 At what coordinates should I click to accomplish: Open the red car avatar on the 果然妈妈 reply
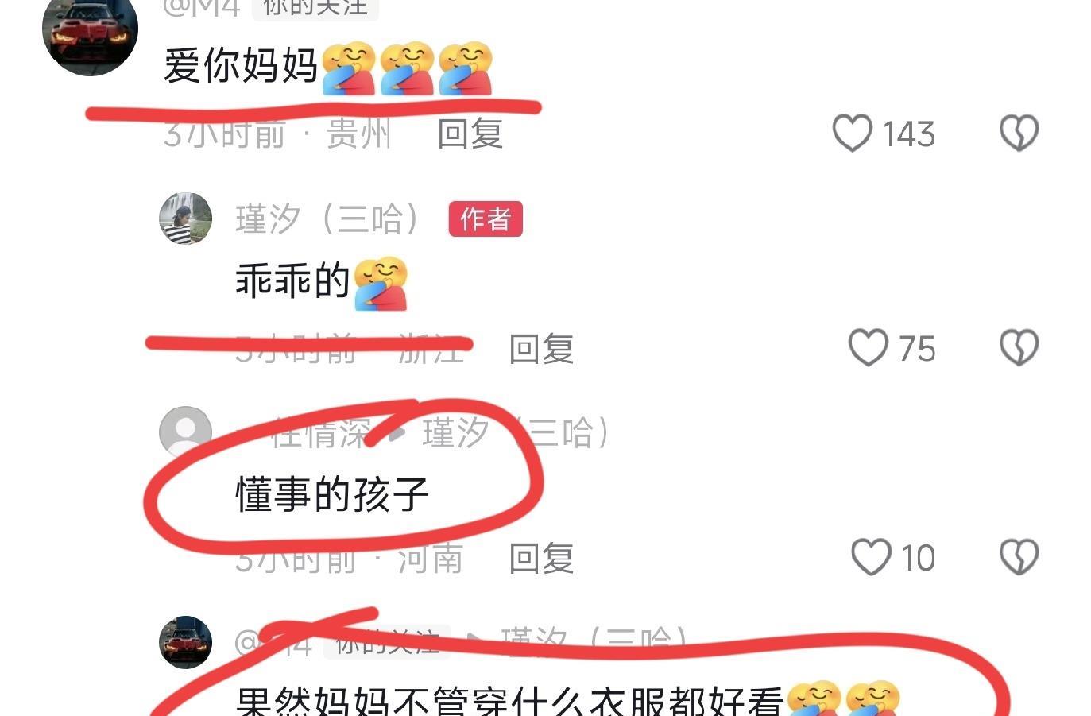click(185, 641)
